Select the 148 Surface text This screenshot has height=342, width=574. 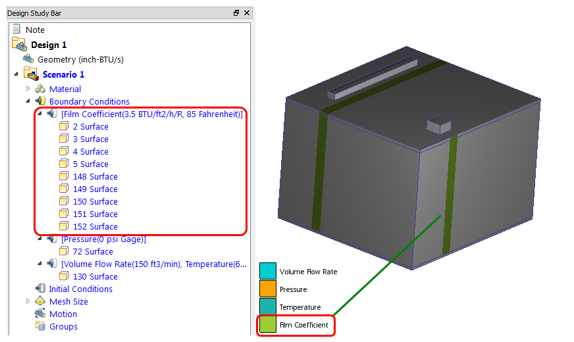click(95, 176)
